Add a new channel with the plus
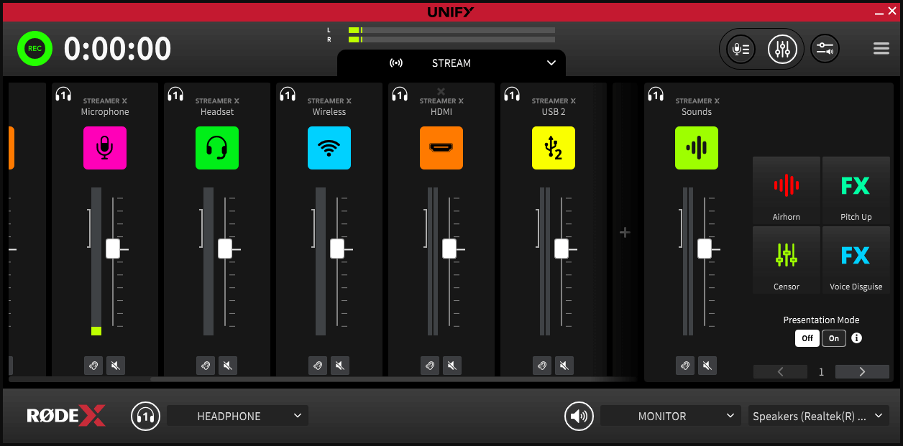The width and height of the screenshot is (903, 446). 625,232
